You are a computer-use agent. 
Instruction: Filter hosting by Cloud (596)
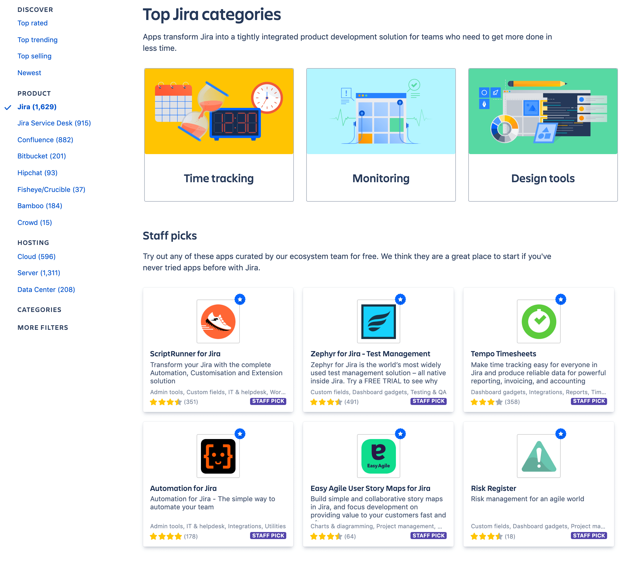36,257
